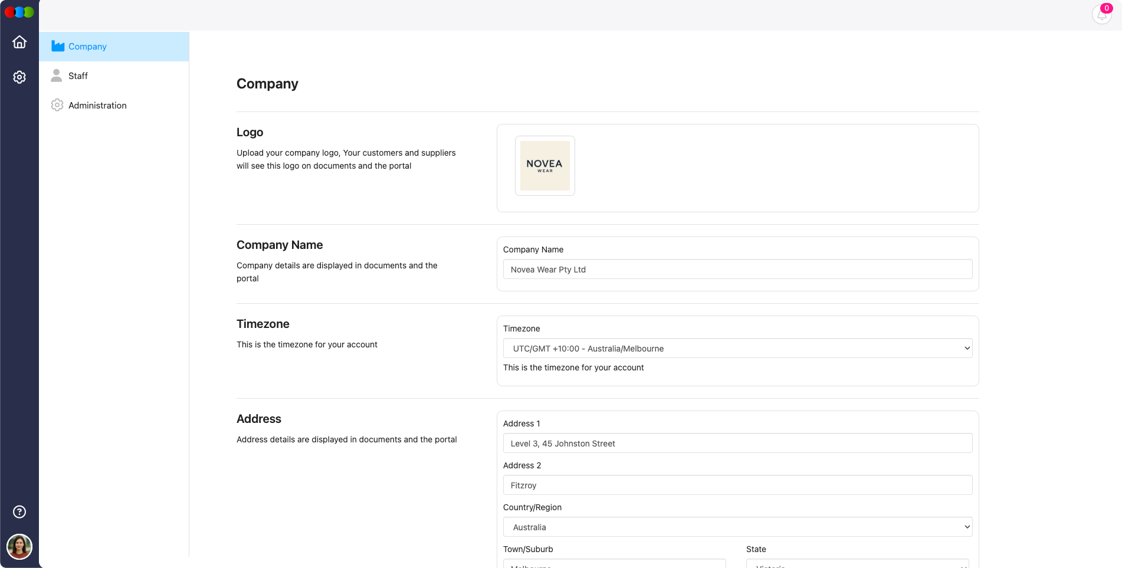Click the Town/Suburb field showing Melbourne
This screenshot has width=1122, height=568.
click(x=614, y=564)
